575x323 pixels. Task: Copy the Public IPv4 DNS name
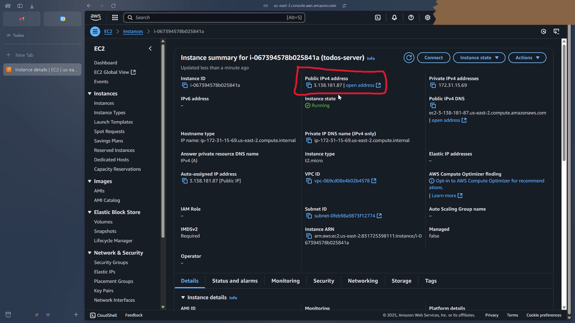tap(433, 106)
